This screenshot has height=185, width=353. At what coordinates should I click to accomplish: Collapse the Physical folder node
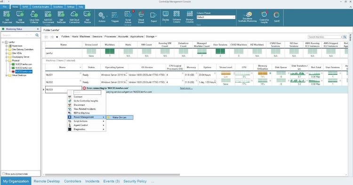click(6, 61)
